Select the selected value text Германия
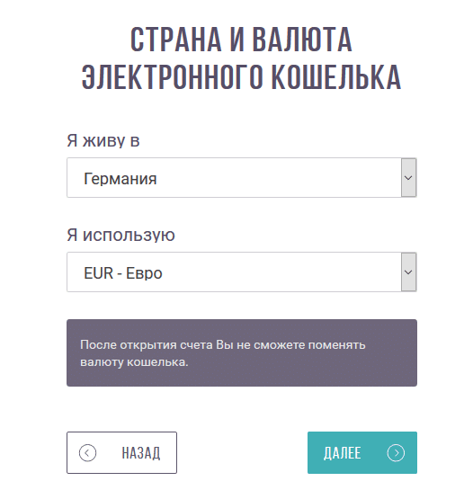This screenshot has height=490, width=464. click(x=120, y=179)
